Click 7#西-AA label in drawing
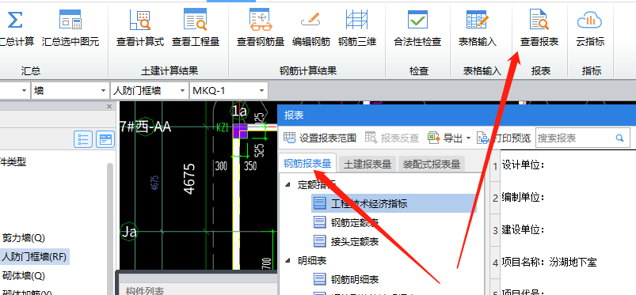This screenshot has height=295, width=636. (x=145, y=127)
